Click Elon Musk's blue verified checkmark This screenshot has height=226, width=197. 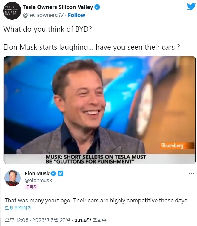tap(53, 173)
